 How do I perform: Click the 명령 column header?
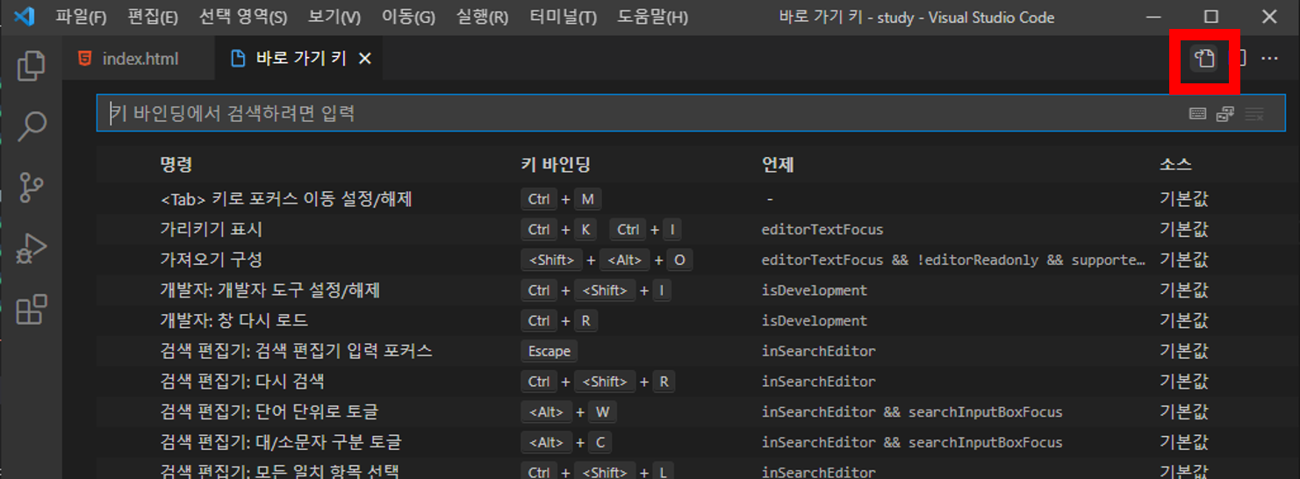[176, 164]
